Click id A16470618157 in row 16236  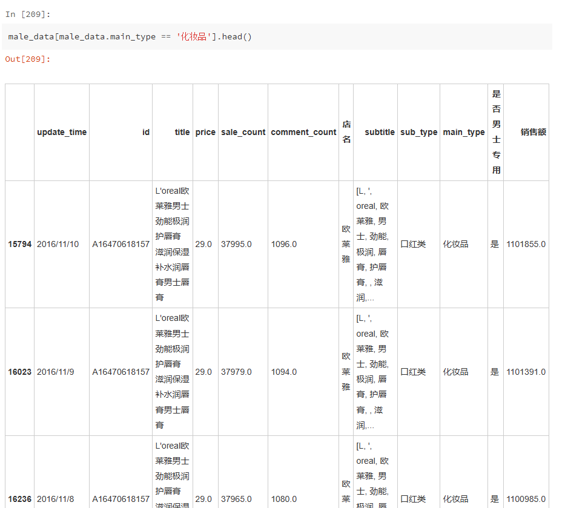(x=121, y=500)
